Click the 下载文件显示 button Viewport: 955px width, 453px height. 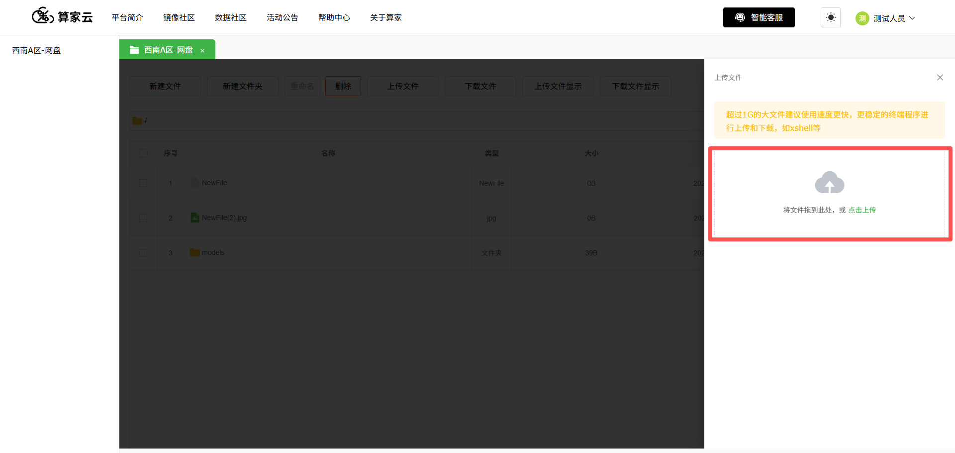(x=636, y=86)
